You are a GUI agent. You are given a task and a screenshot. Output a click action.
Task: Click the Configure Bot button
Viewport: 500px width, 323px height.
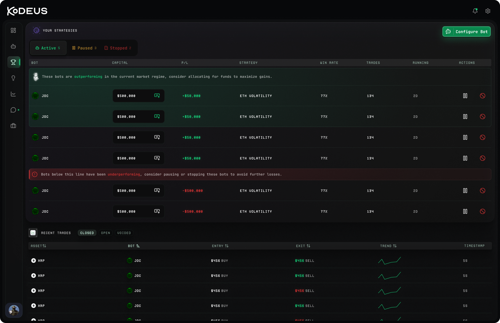466,32
